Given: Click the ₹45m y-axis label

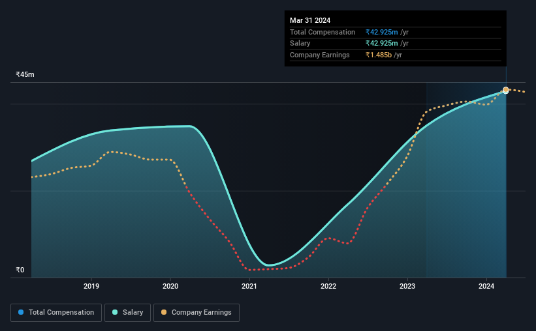Looking at the screenshot, I should [x=25, y=74].
